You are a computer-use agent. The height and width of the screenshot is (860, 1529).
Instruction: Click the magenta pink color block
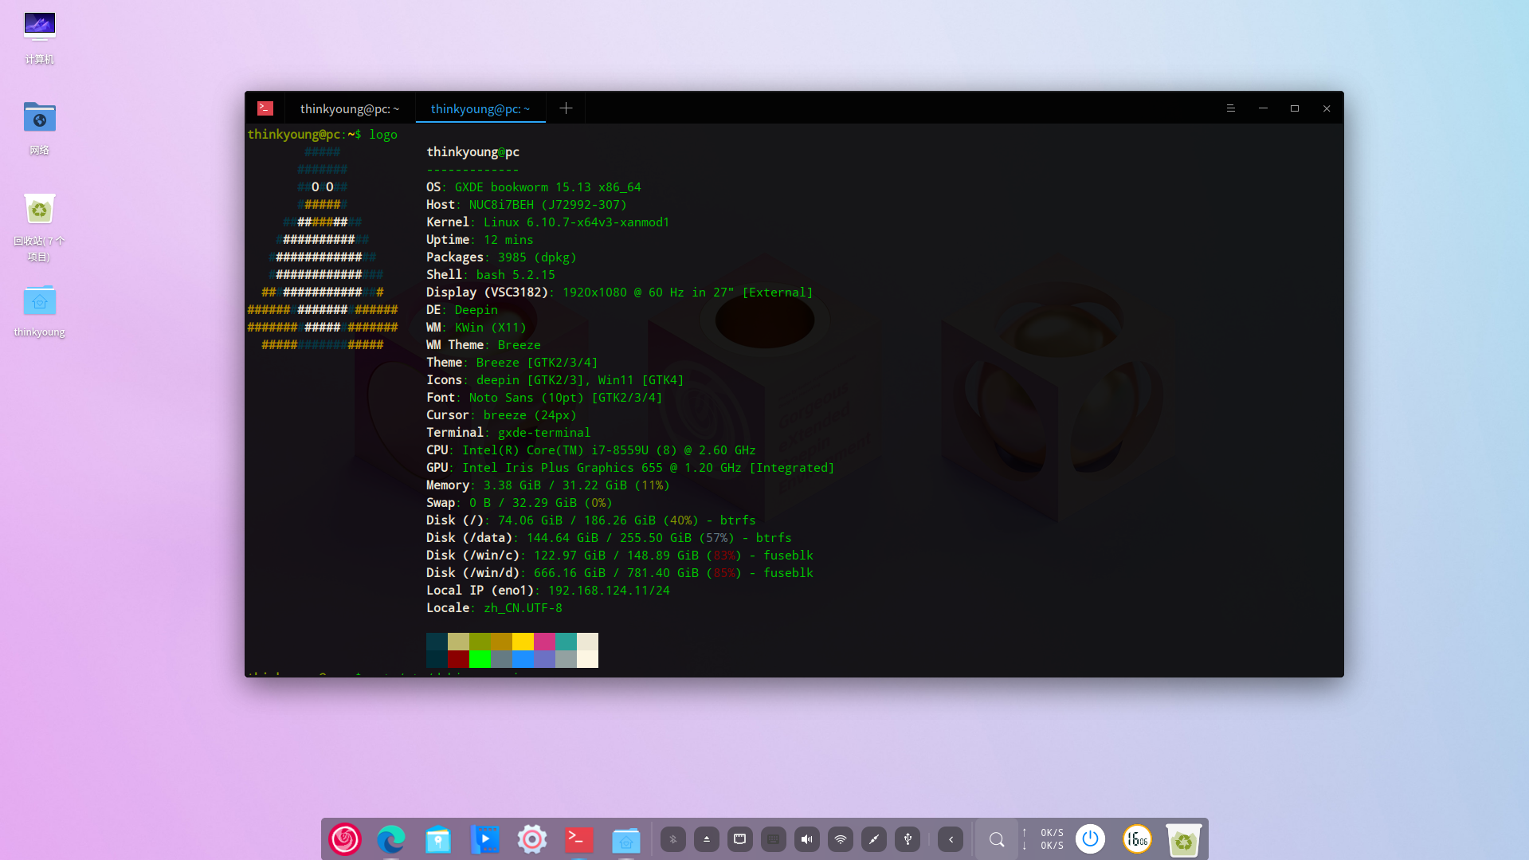click(x=544, y=642)
